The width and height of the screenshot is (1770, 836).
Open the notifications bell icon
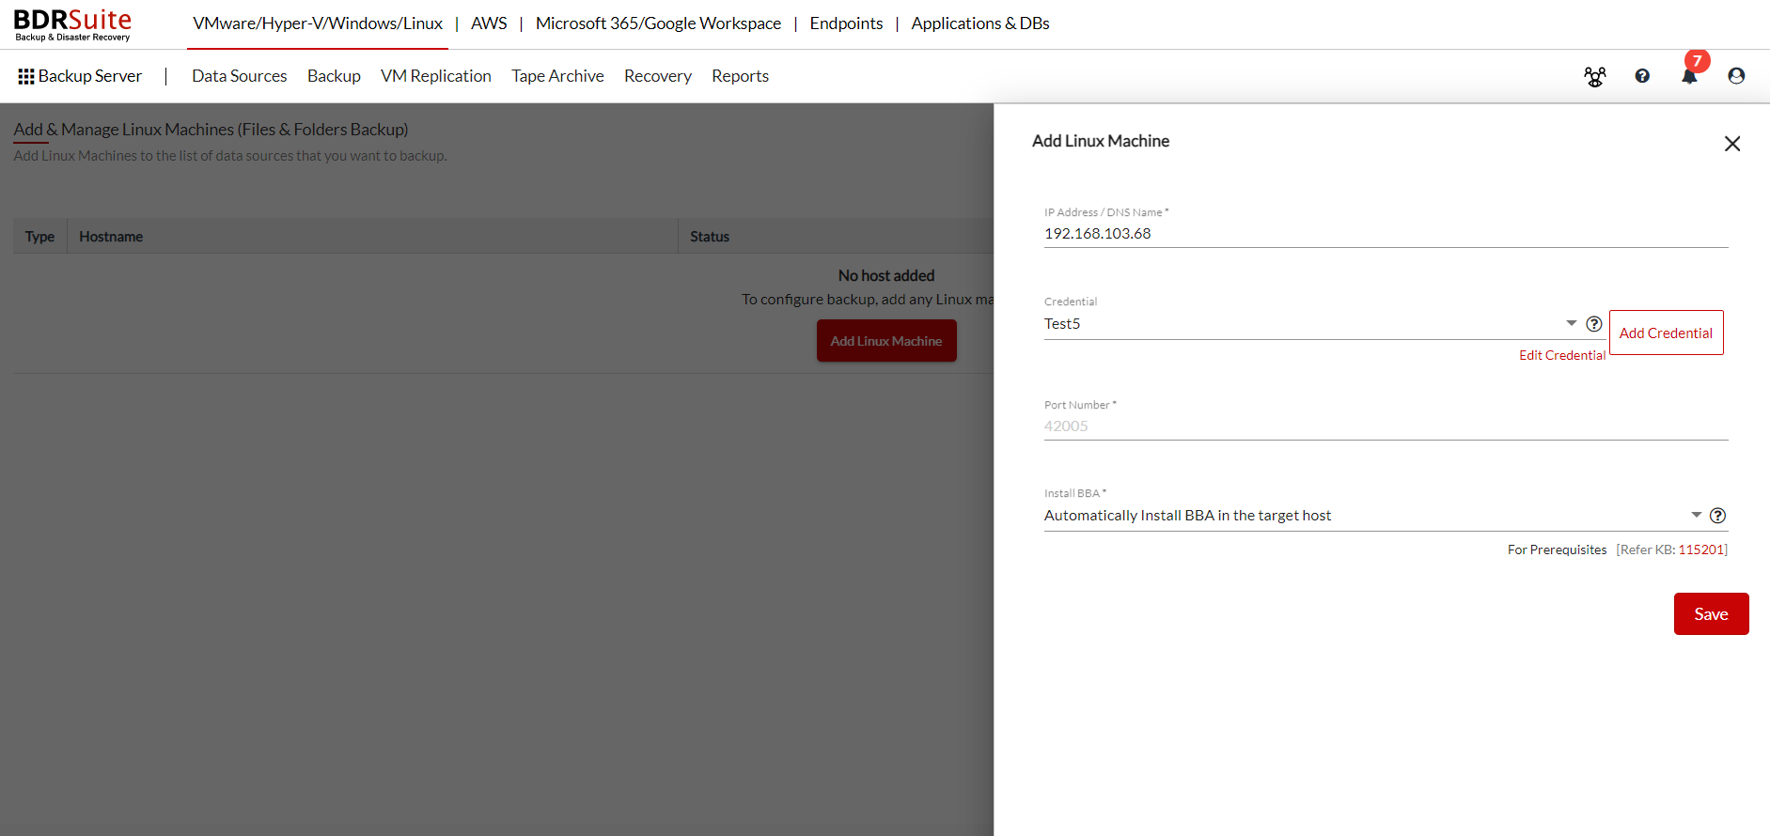[x=1689, y=76]
